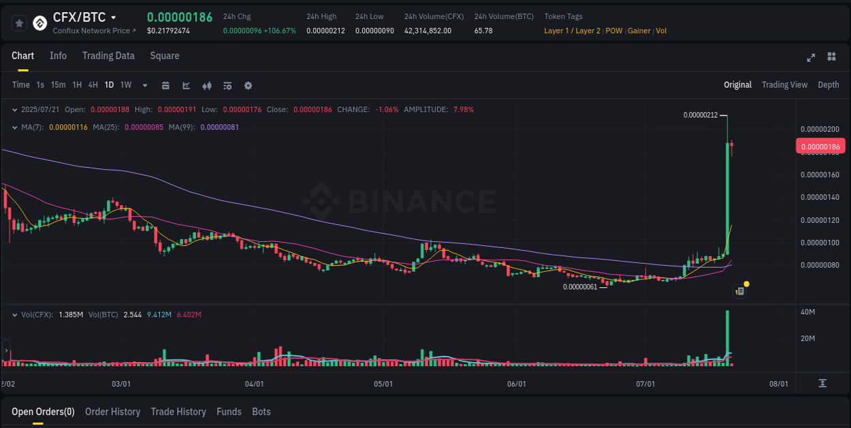Switch to the Trading Data tab
Viewport: 851px width, 428px height.
tap(108, 56)
